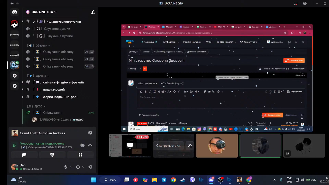
Task: Open the Discord inbox icon in title bar
Action: 296,3
